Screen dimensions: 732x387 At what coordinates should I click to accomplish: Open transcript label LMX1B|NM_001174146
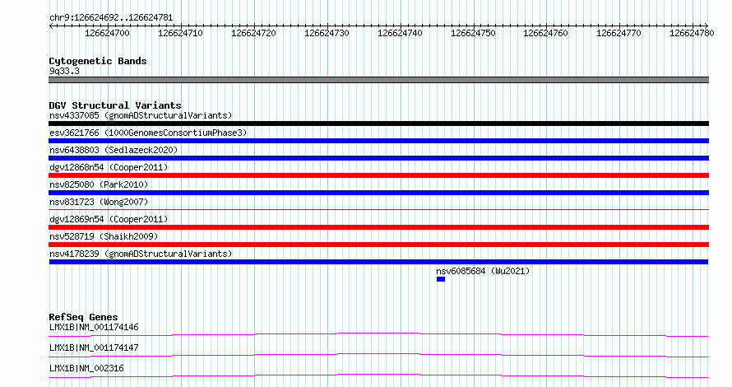tap(94, 327)
